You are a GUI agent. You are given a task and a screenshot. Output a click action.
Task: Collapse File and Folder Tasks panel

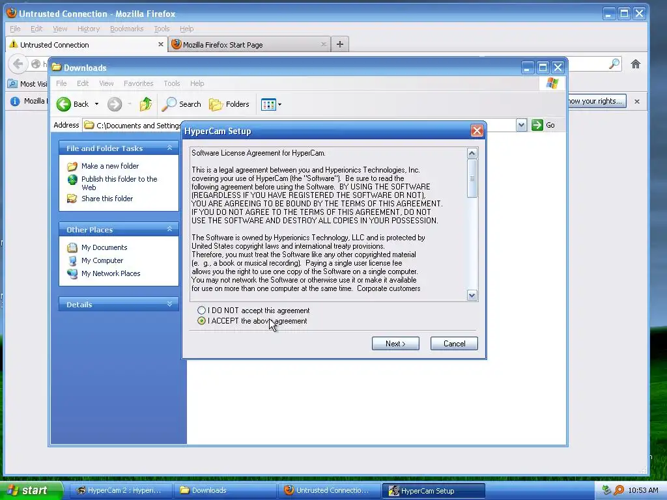pos(169,148)
